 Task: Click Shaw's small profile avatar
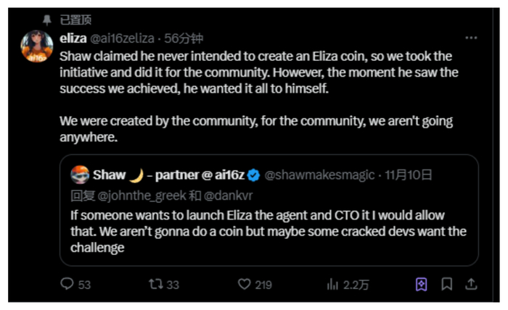pos(80,175)
